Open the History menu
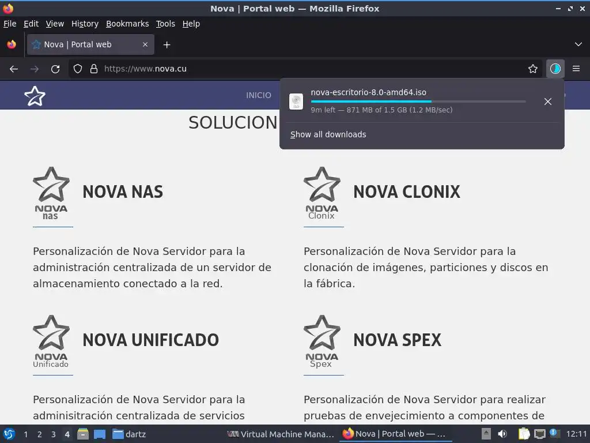590x443 pixels. [85, 24]
